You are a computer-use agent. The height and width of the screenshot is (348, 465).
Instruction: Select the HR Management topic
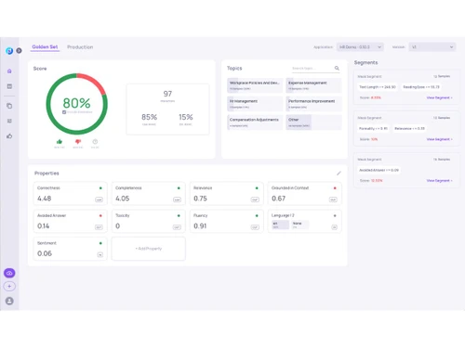pos(255,104)
